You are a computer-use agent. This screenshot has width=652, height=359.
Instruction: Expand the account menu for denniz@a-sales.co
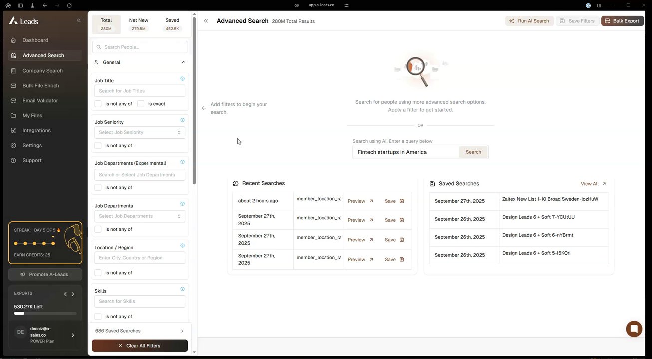[73, 335]
